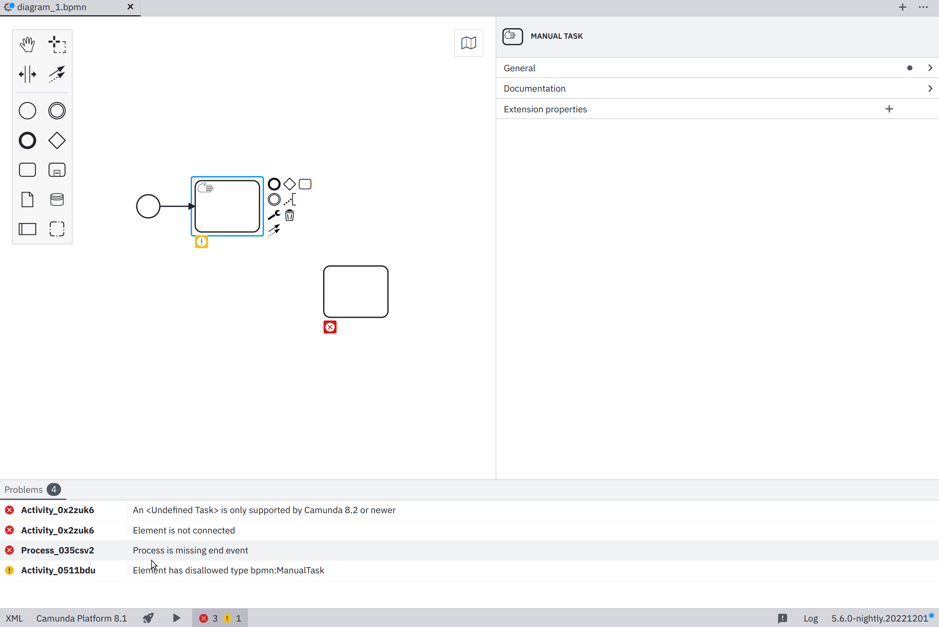Image resolution: width=939 pixels, height=627 pixels.
Task: Create a data store from the palette
Action: (57, 199)
